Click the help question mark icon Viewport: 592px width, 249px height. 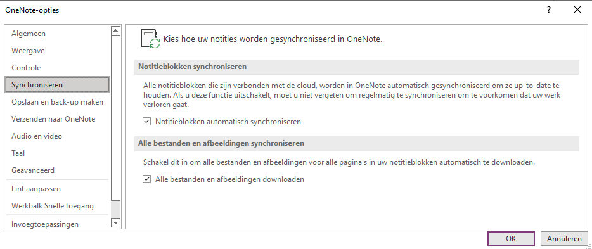[549, 10]
